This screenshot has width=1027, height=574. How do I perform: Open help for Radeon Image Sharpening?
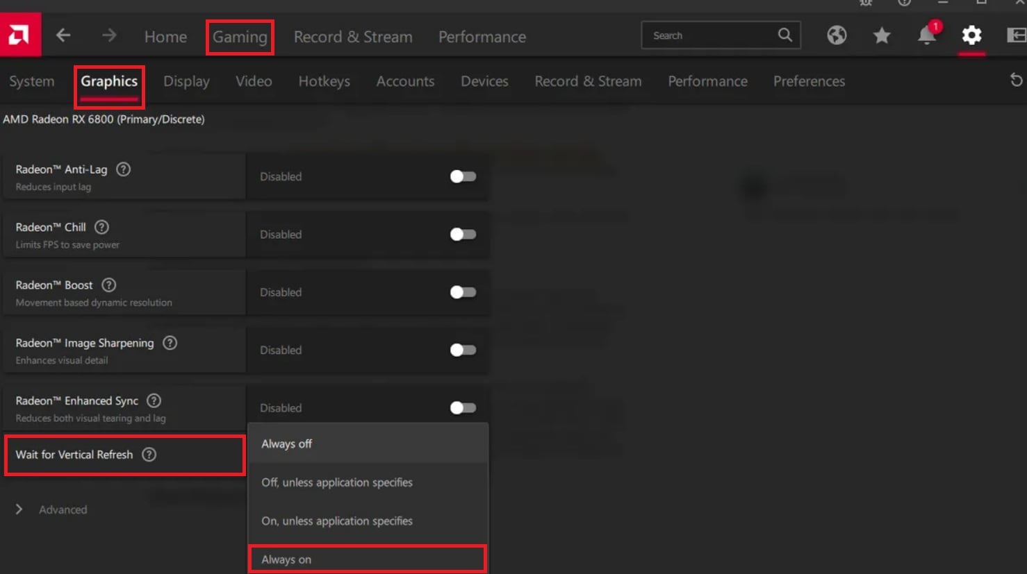pyautogui.click(x=170, y=343)
